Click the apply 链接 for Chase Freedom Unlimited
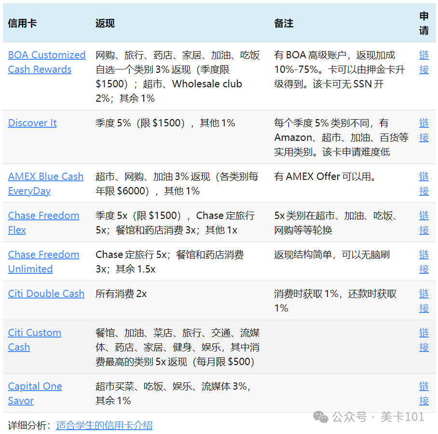The height and width of the screenshot is (434, 438). (x=424, y=261)
